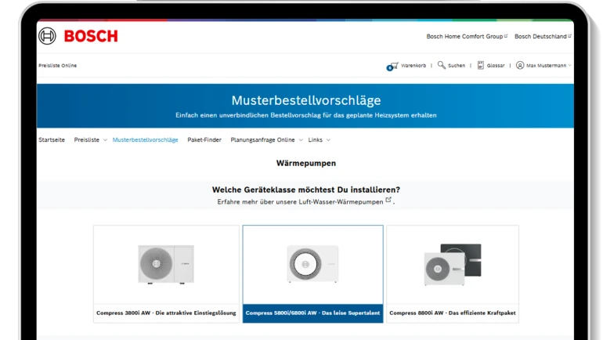Click the banner subtitle about Bestellvorschlag
This screenshot has width=603, height=340.
[306, 115]
